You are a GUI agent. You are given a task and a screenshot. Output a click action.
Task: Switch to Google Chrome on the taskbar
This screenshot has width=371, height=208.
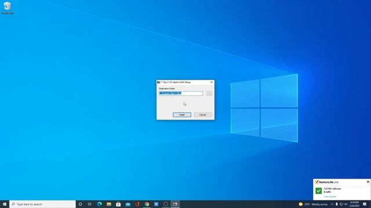click(x=147, y=204)
